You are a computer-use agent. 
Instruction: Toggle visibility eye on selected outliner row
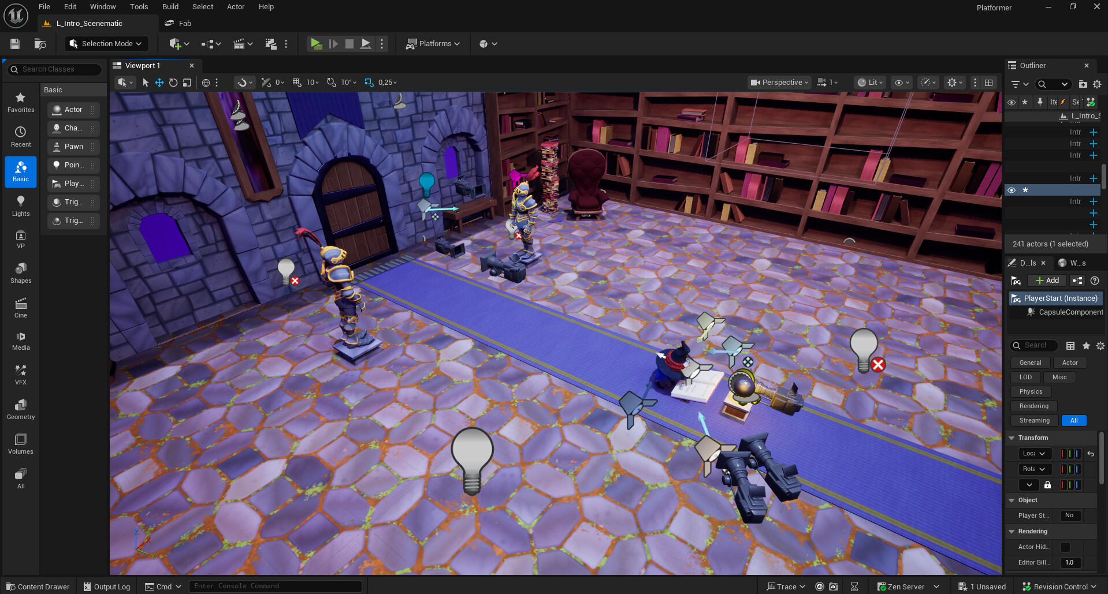point(1012,190)
